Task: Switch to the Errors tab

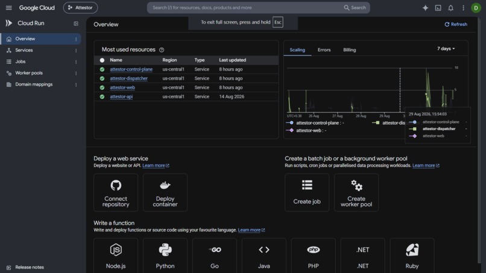Action: point(324,50)
